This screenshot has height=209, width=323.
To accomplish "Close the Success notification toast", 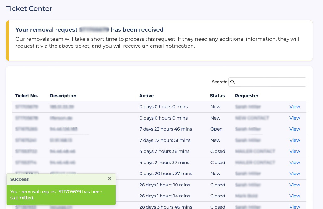I will click(x=109, y=179).
